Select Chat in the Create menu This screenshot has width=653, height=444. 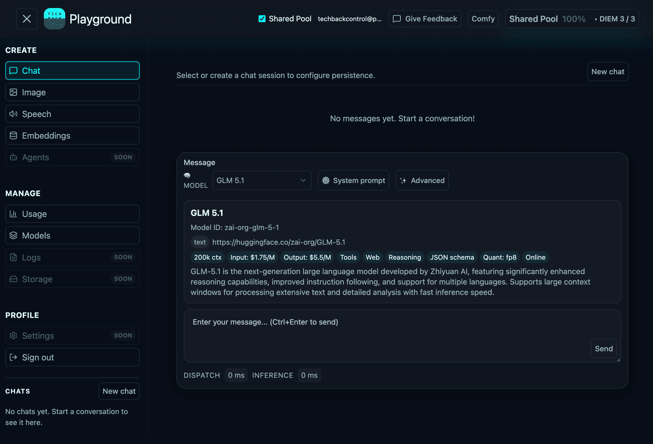(x=72, y=71)
